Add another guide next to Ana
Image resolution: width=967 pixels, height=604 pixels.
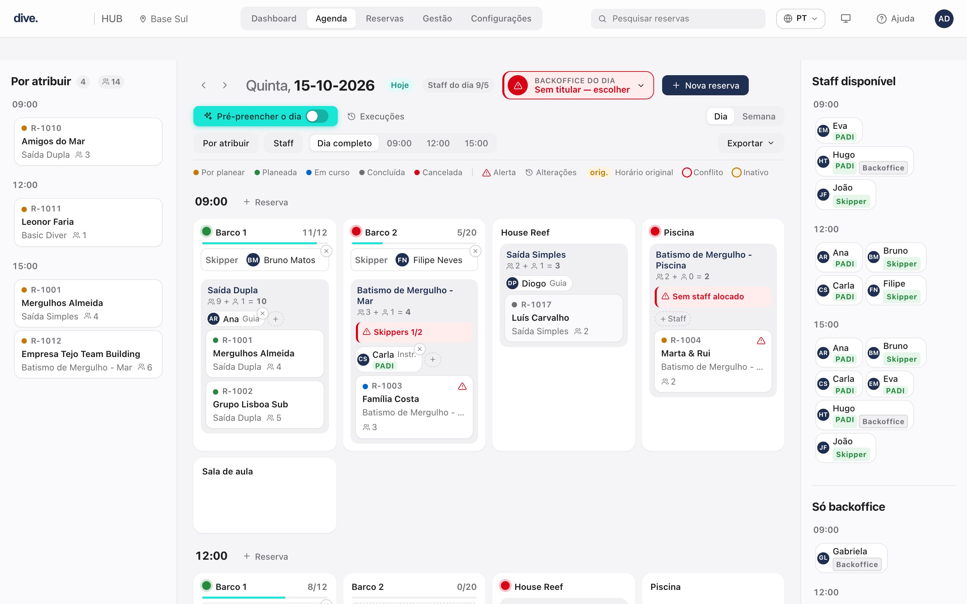[276, 319]
